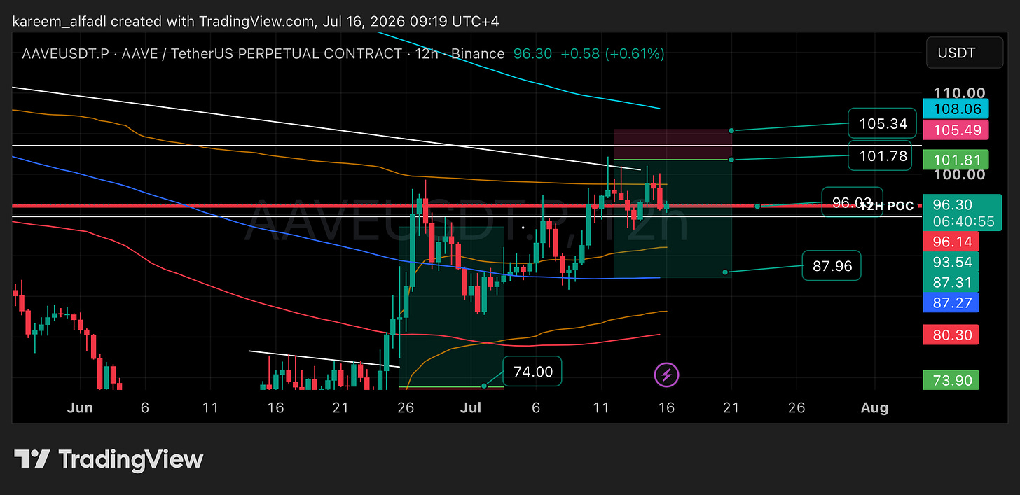The width and height of the screenshot is (1020, 495).
Task: Click the kareem_alfadl author caption
Action: 256,22
